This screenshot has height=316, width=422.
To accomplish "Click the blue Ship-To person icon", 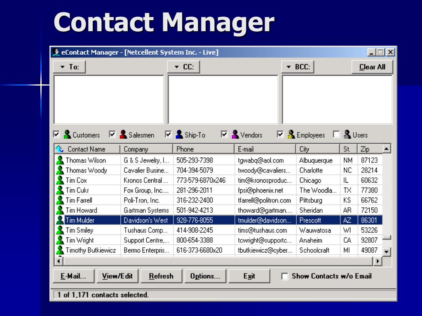I will [179, 135].
